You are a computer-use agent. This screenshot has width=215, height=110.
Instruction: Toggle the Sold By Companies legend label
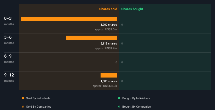(x=39, y=107)
